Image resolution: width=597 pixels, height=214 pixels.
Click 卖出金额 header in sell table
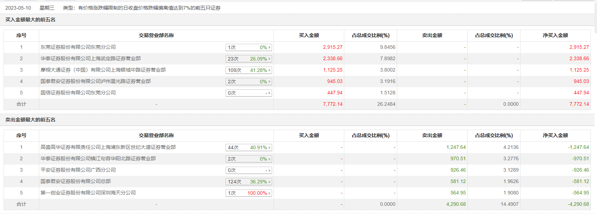coord(432,135)
